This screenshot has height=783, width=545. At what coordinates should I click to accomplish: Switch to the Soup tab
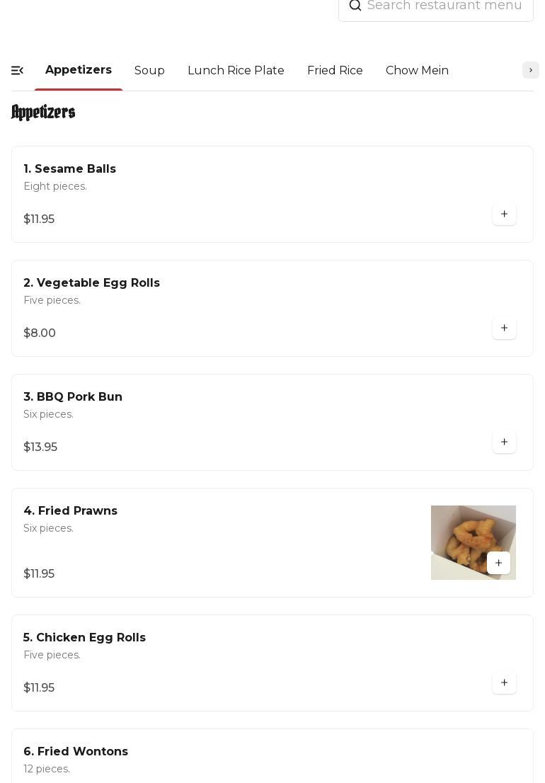149,70
